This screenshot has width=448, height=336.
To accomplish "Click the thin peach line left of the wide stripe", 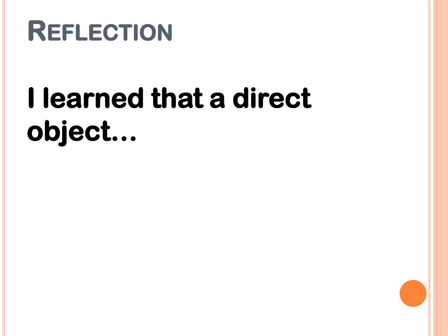I will point(430,168).
